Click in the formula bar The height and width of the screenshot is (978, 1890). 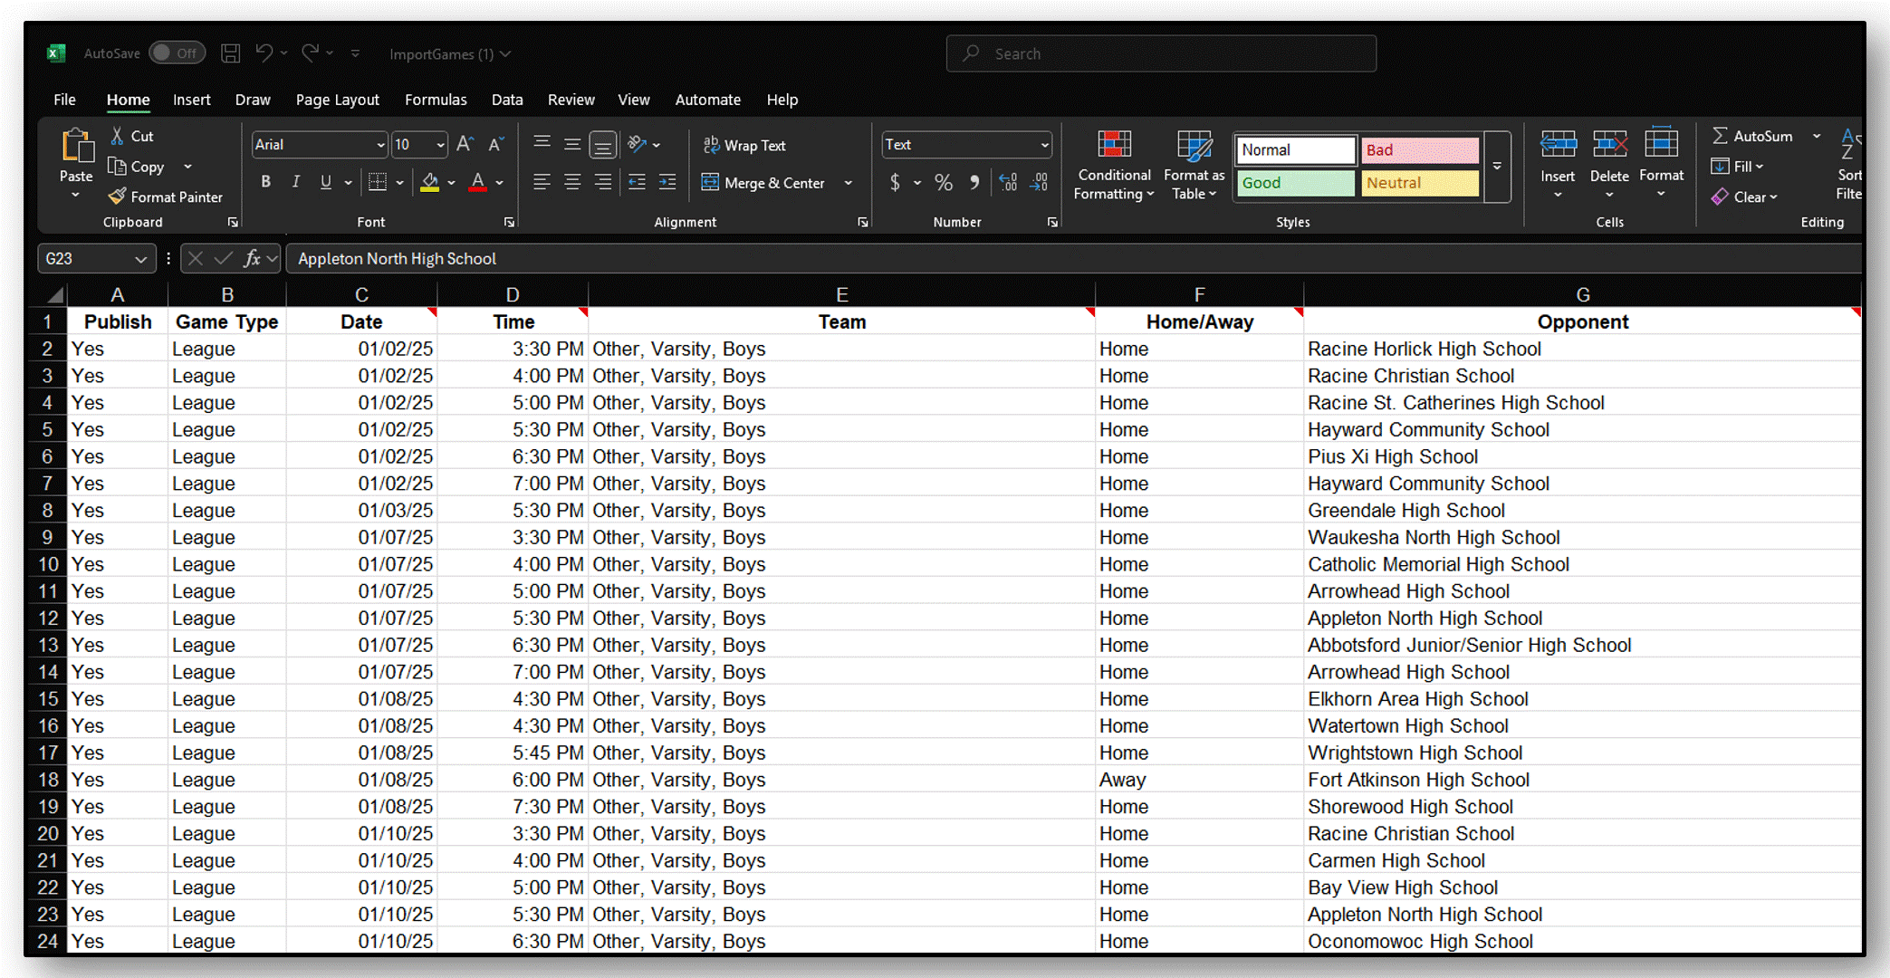click(x=1073, y=259)
